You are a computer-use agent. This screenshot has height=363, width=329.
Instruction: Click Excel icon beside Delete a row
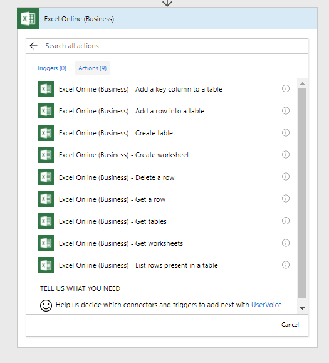[46, 177]
